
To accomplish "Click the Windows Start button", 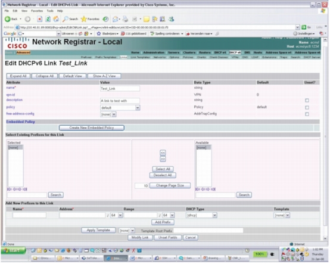I will coord(13,251).
